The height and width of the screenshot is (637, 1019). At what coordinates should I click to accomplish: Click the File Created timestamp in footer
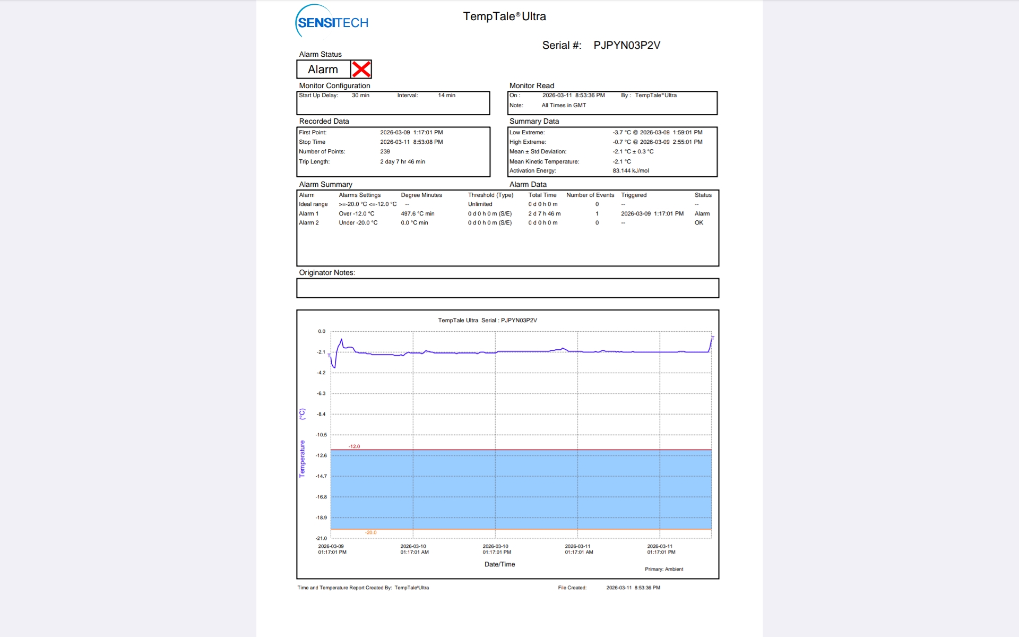(x=633, y=588)
